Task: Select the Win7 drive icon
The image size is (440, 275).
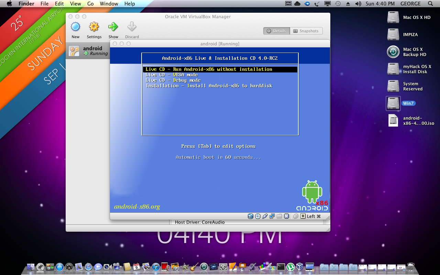Action: click(393, 103)
